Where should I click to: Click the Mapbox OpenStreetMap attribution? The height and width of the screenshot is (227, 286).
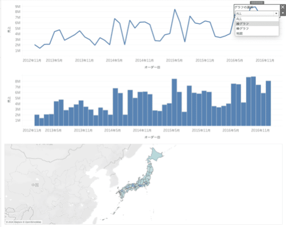click(x=23, y=222)
